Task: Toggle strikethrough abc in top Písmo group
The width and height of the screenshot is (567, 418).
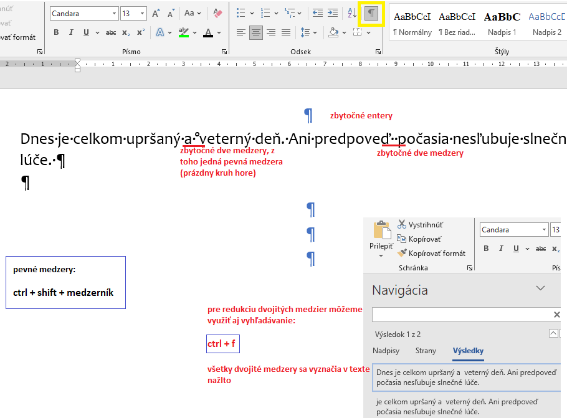Action: 111,33
